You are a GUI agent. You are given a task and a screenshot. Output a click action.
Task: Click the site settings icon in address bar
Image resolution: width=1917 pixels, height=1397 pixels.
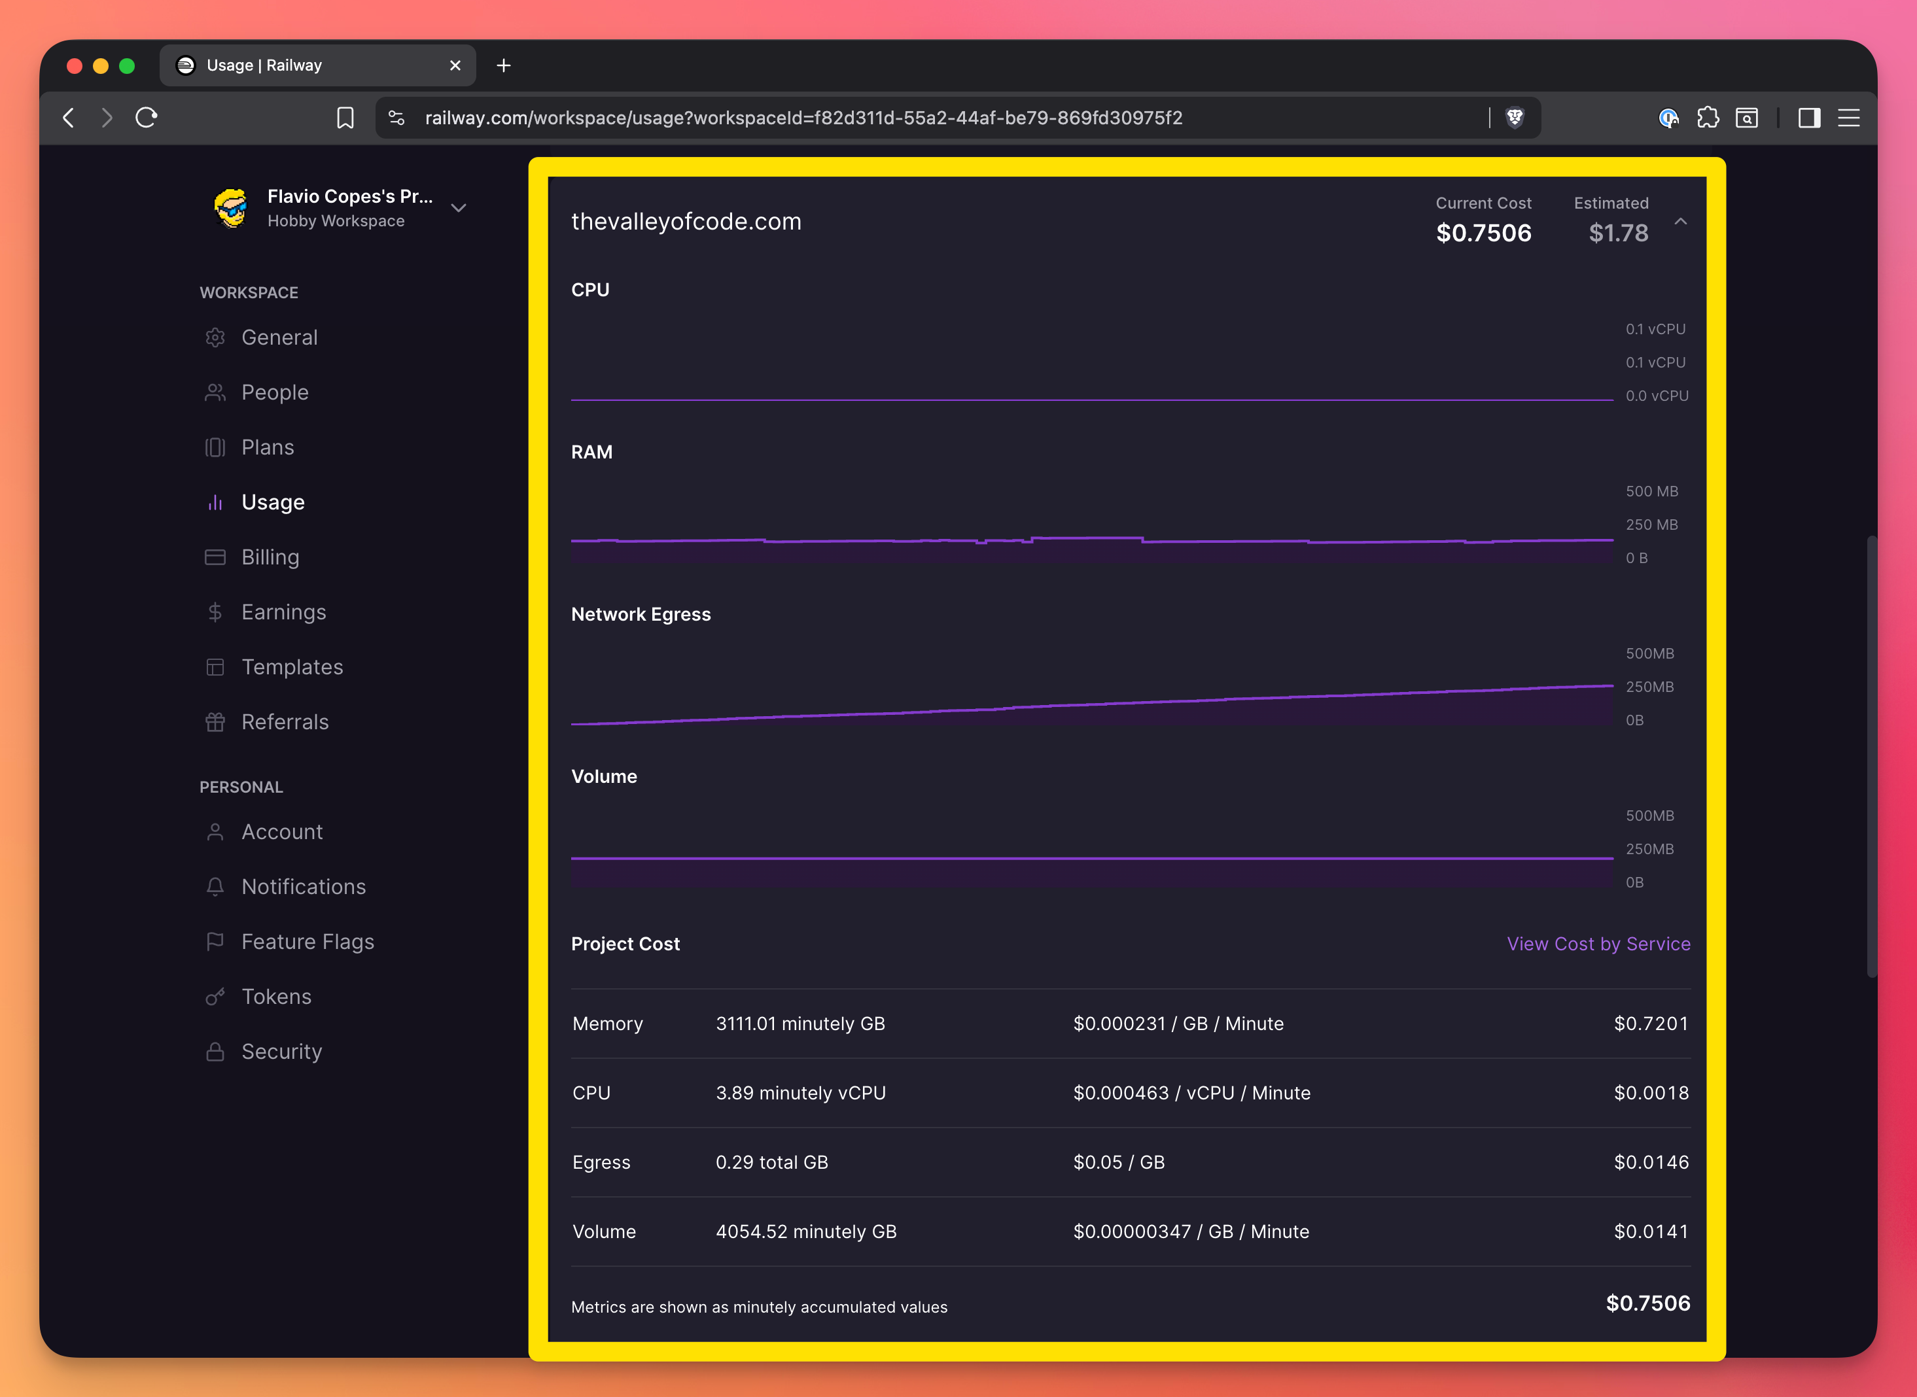point(396,118)
